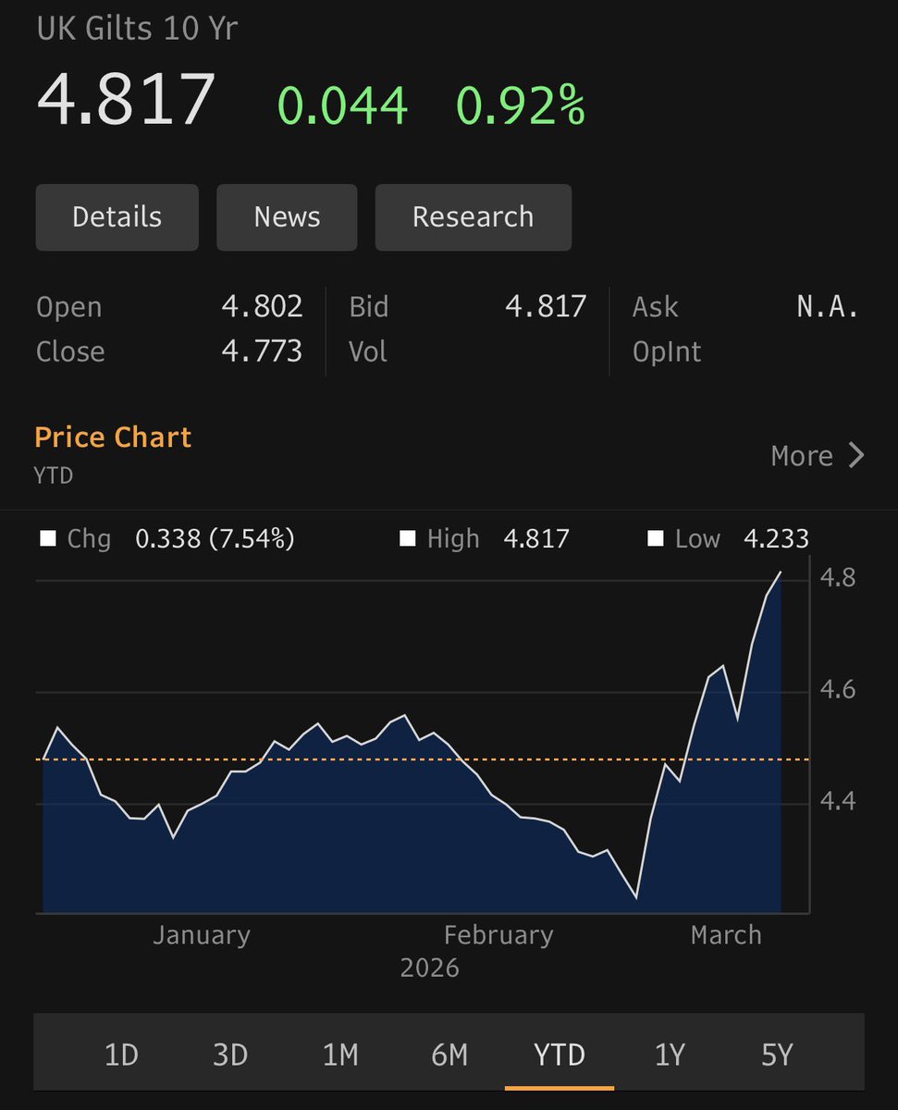Image resolution: width=898 pixels, height=1110 pixels.
Task: Click the 4.6 y-axis label
Action: 838,690
